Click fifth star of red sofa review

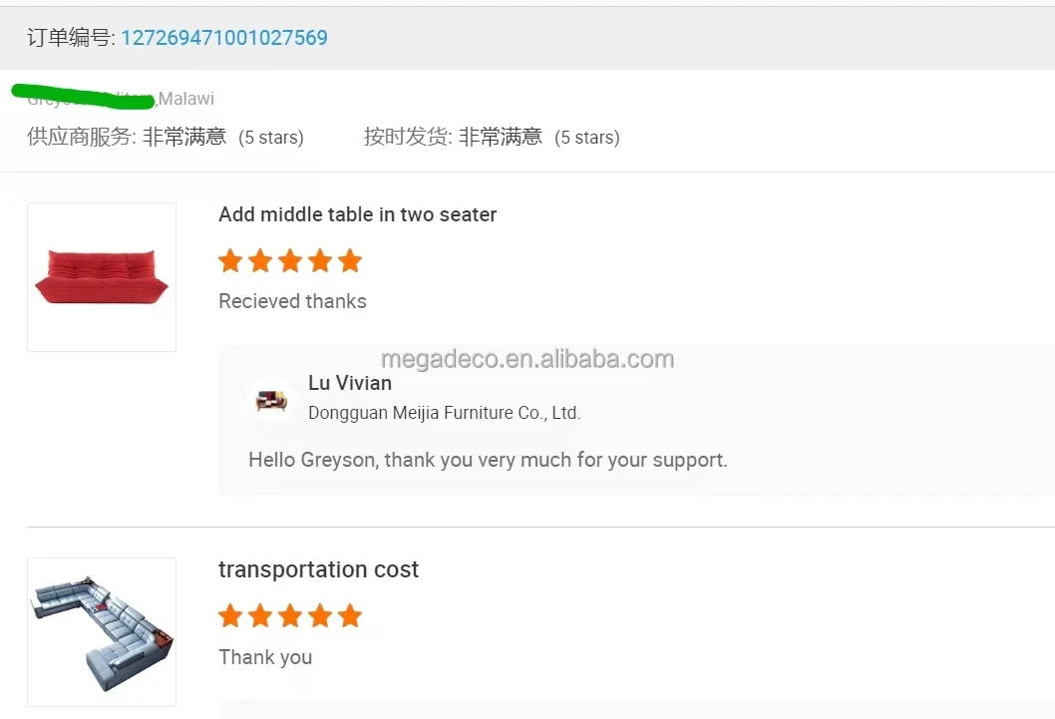[349, 261]
